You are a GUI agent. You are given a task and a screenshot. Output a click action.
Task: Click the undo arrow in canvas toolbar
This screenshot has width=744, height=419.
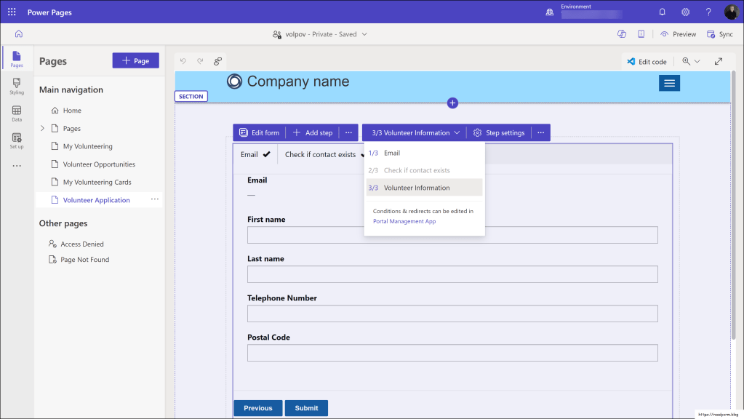click(x=183, y=61)
